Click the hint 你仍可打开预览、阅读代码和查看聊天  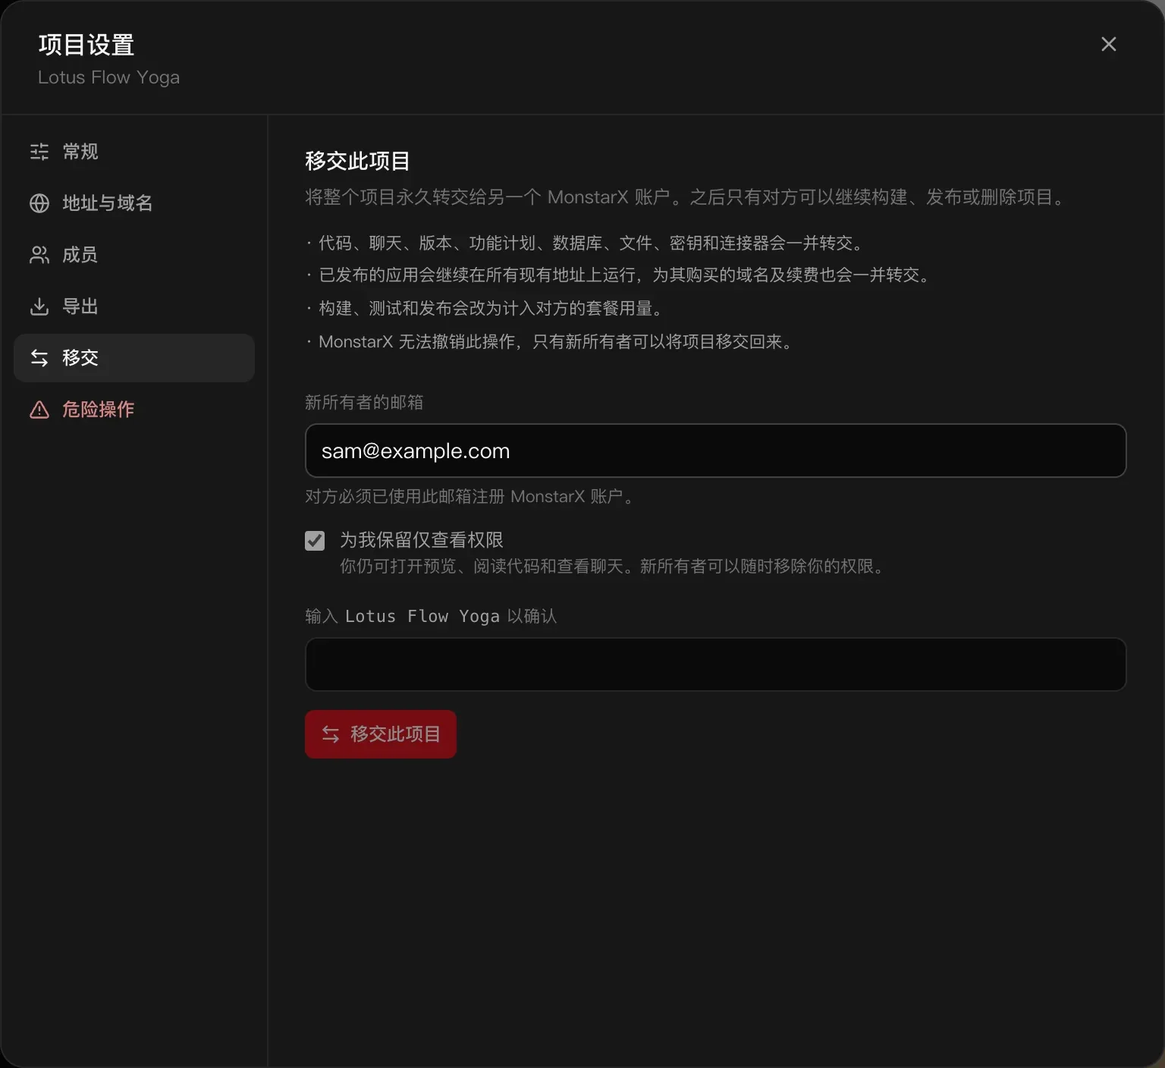(613, 566)
